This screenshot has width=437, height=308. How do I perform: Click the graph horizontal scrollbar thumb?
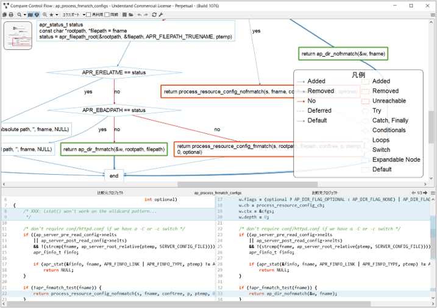click(x=247, y=184)
